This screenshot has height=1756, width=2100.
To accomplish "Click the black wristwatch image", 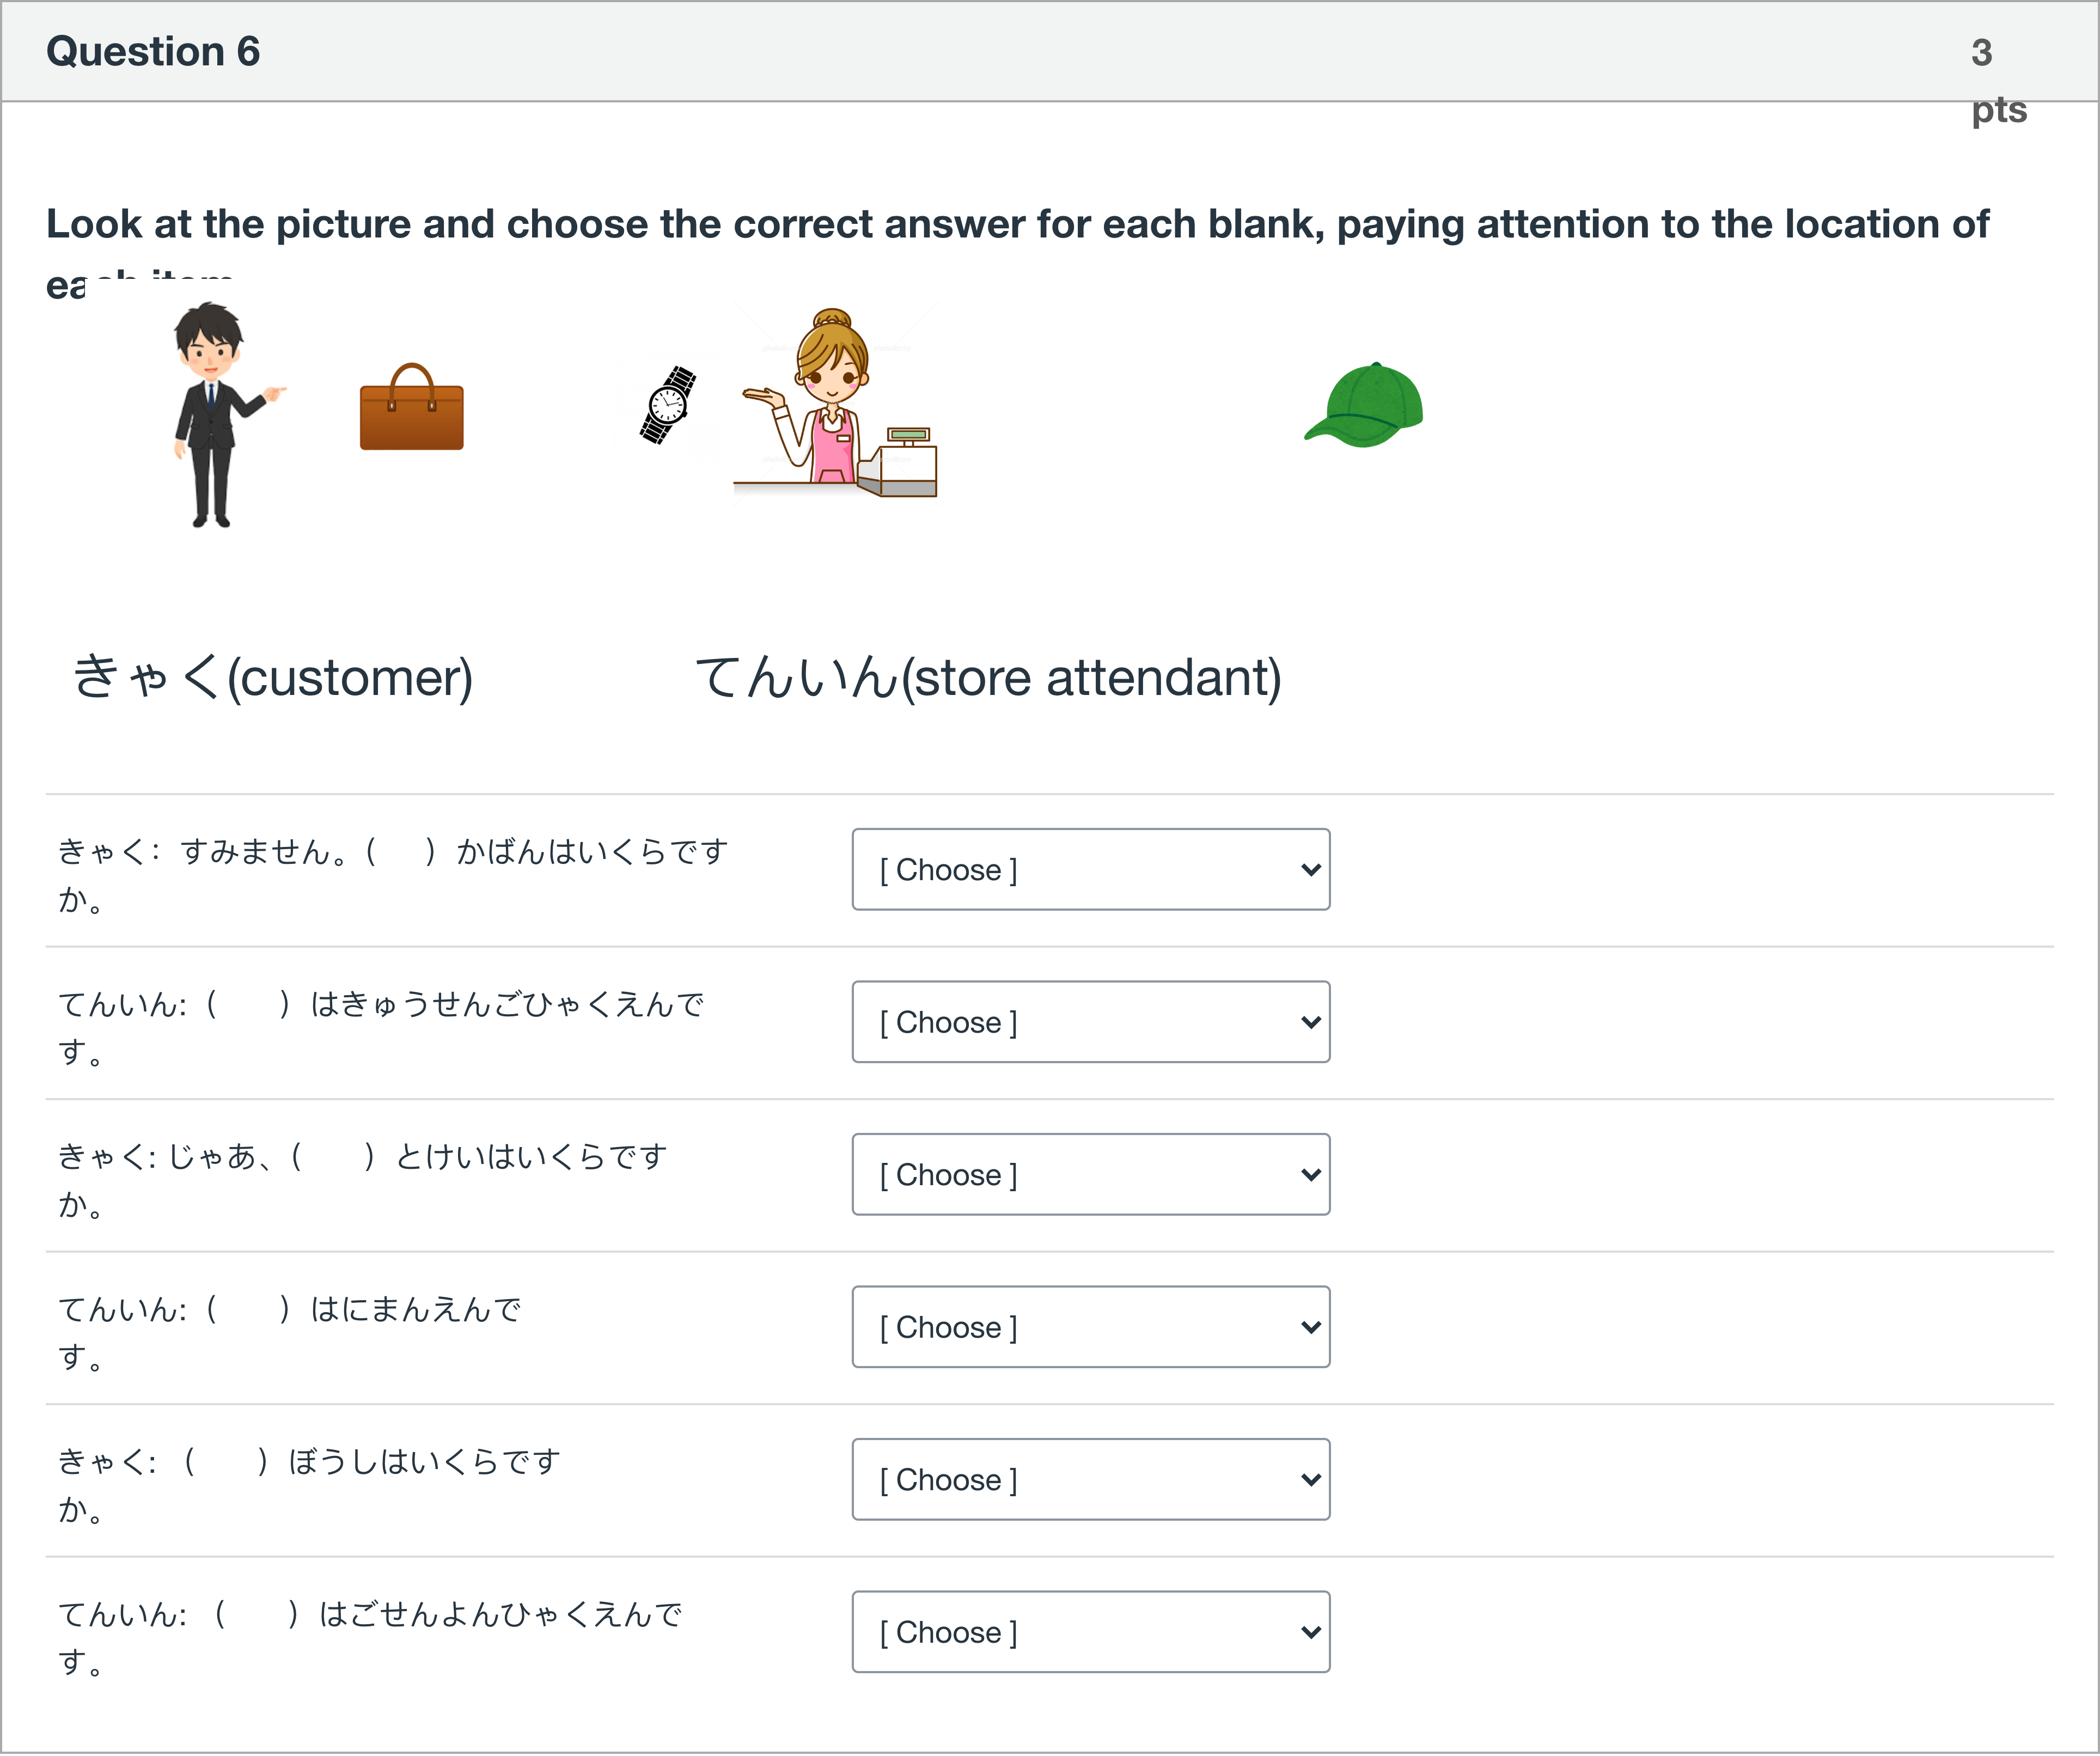I will 668,405.
